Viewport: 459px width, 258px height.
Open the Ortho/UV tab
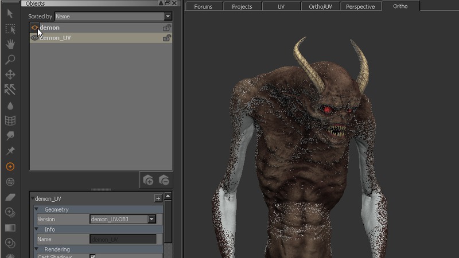click(x=320, y=7)
